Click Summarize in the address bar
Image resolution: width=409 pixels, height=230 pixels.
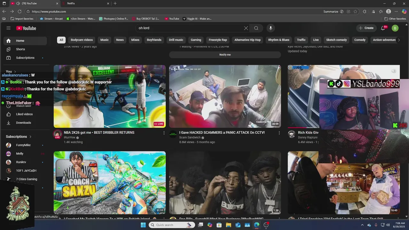(333, 11)
